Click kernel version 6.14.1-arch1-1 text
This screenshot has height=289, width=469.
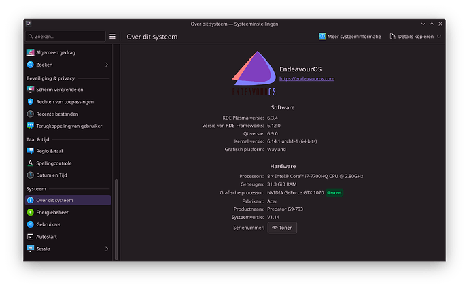tap(292, 141)
